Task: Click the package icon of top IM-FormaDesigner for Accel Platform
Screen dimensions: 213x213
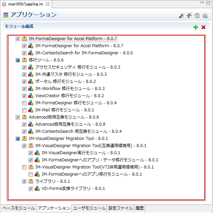Action: [x=24, y=39]
